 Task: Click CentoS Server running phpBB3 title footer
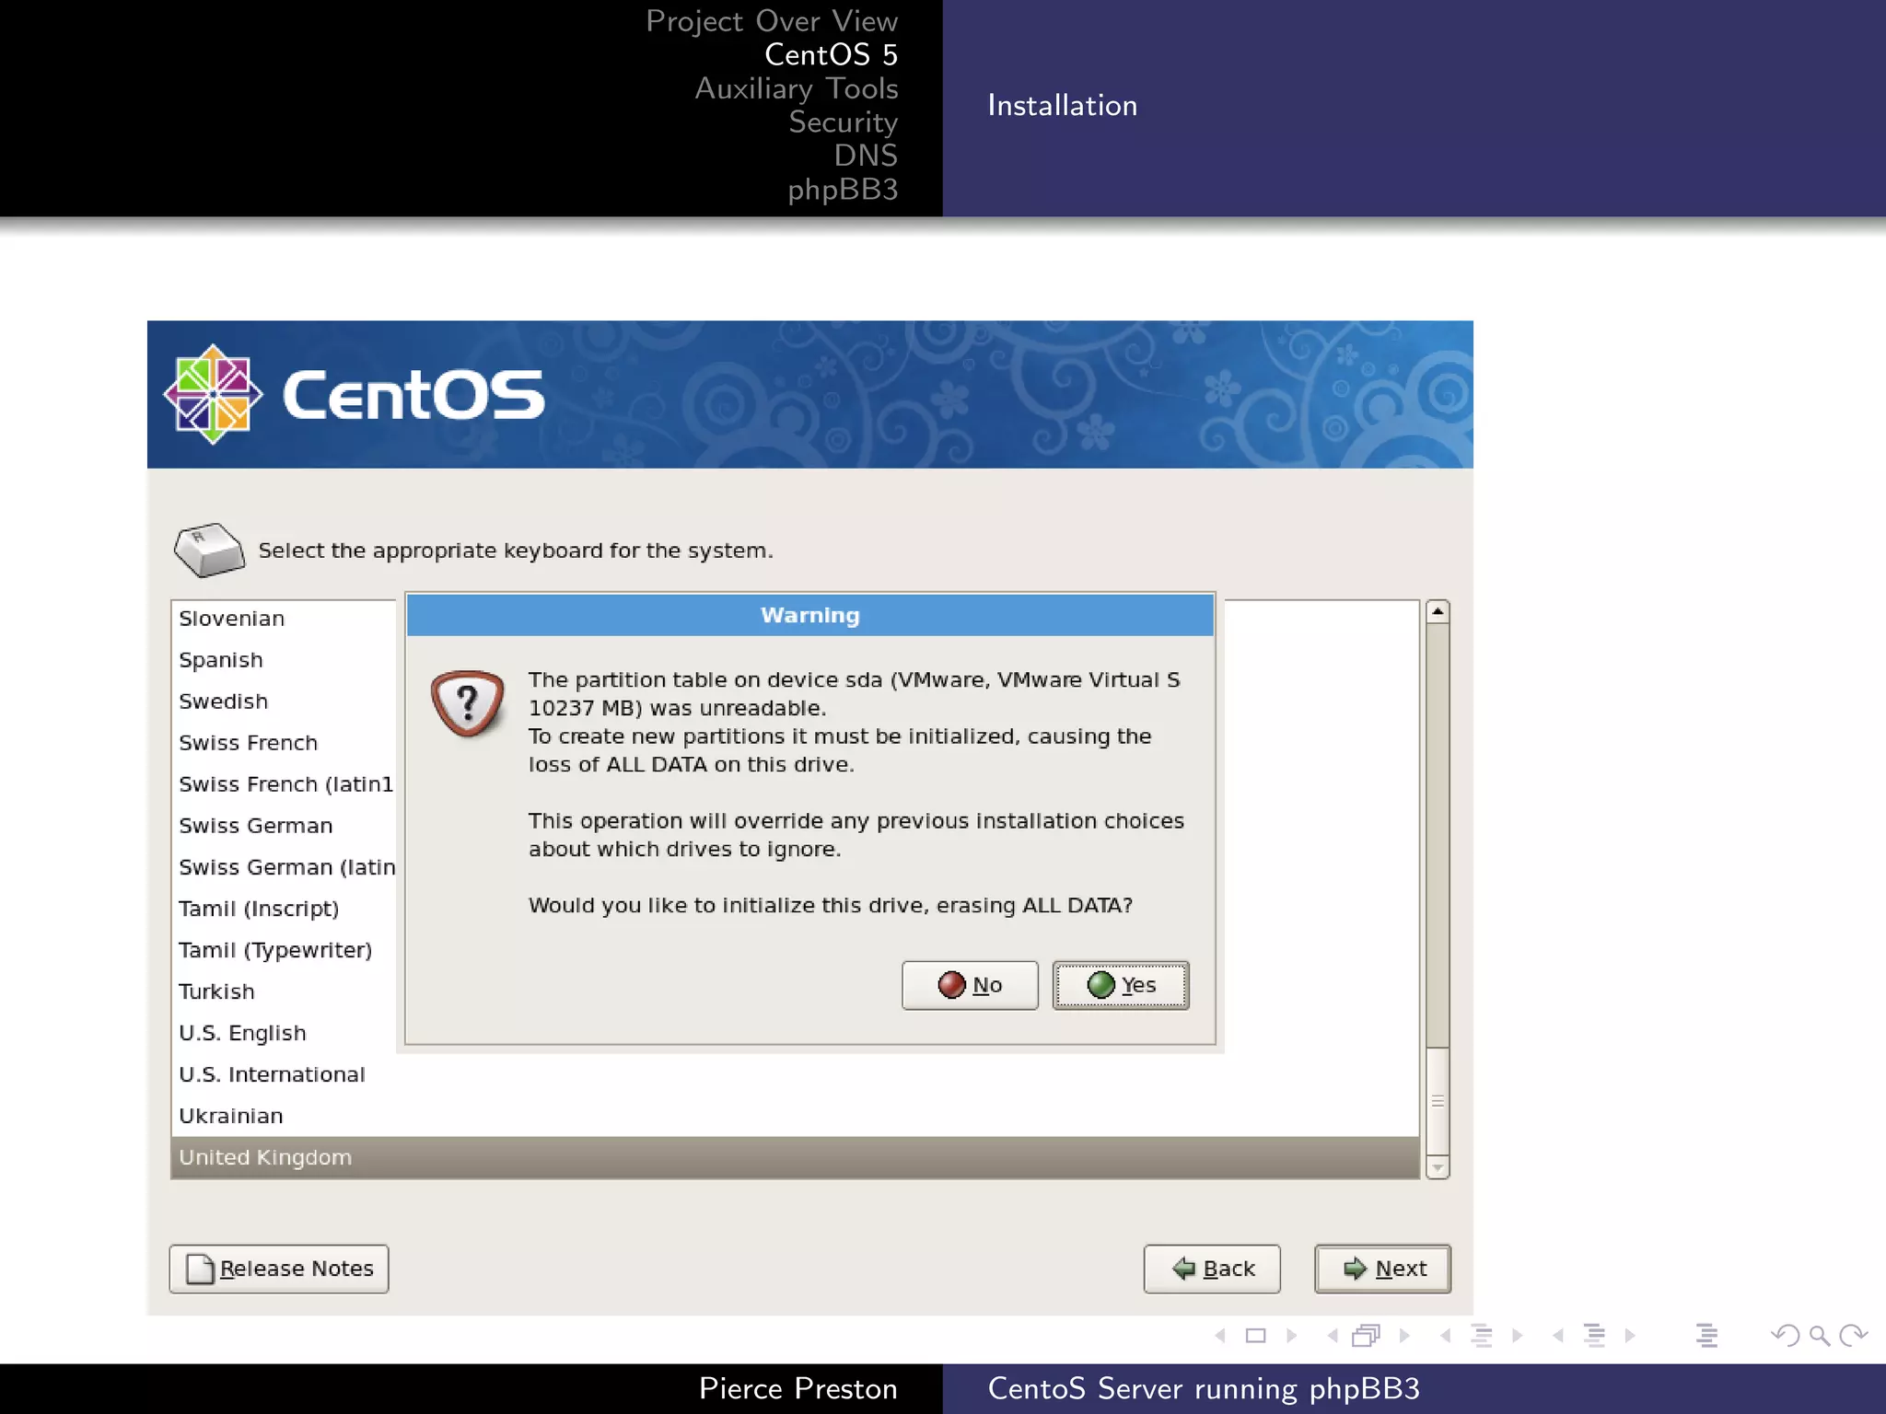point(1205,1389)
